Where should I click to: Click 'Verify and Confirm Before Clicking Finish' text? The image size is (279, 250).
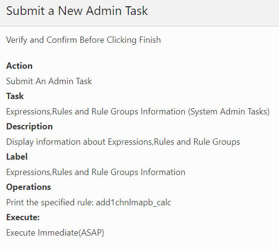click(x=83, y=40)
